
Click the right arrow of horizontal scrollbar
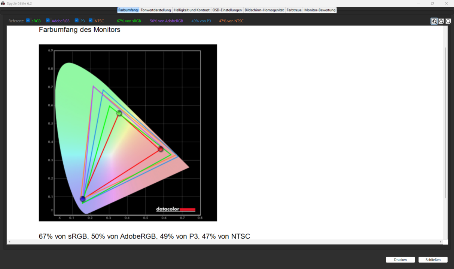[x=441, y=242]
